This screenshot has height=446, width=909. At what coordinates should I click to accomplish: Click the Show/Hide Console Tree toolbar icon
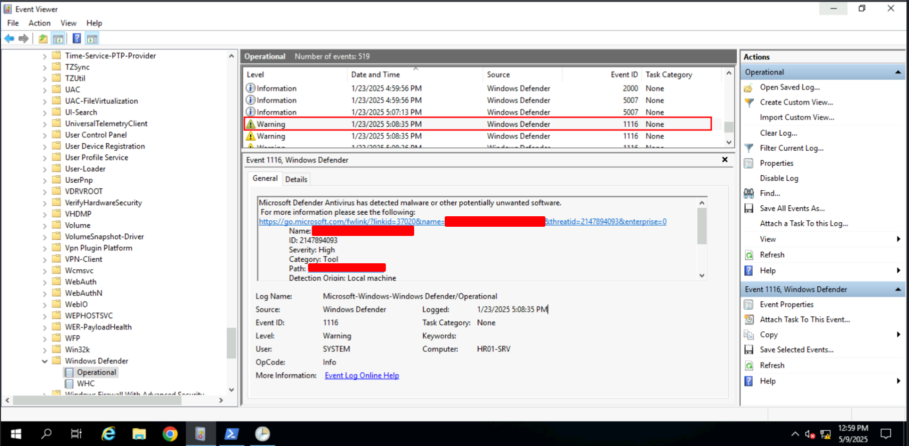[58, 39]
